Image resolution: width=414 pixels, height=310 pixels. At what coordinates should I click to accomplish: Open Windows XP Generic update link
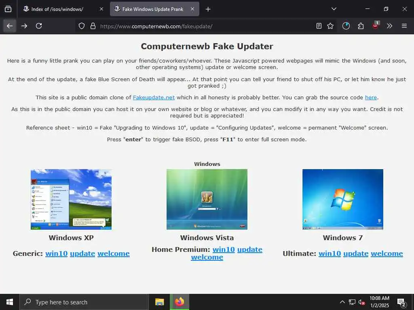(82, 253)
